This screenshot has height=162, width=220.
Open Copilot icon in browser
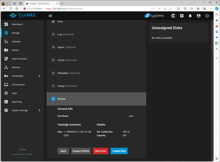click(x=217, y=8)
